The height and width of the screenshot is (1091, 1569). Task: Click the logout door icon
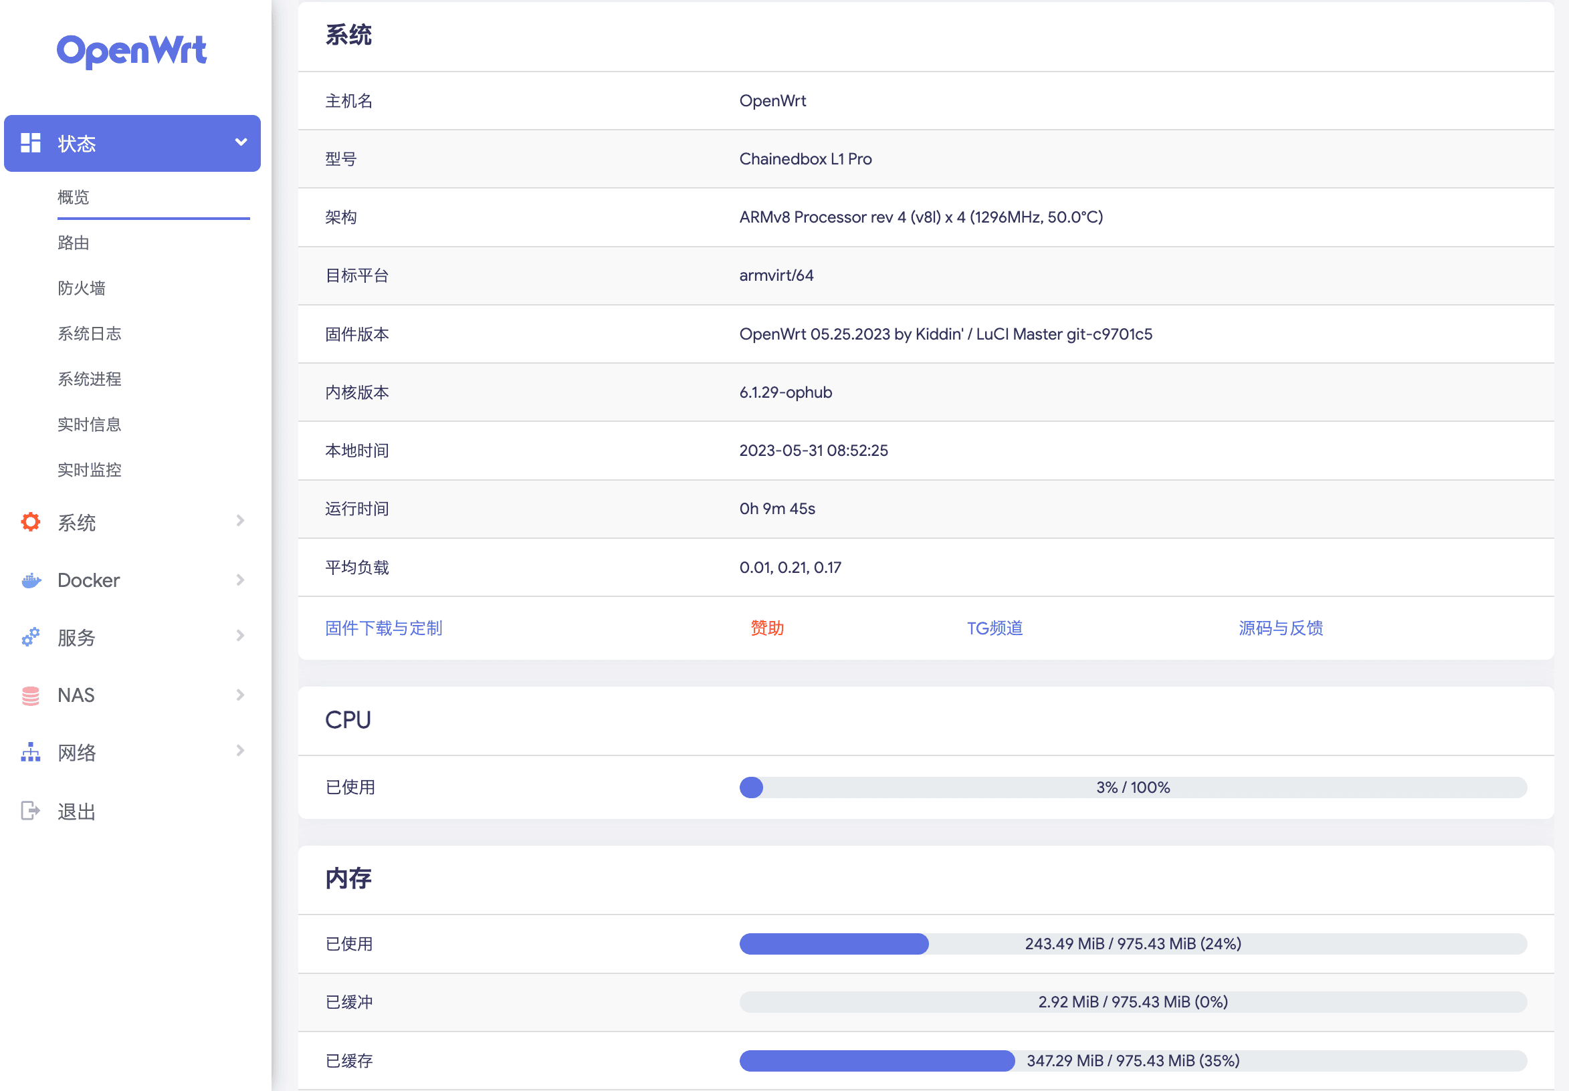[31, 811]
